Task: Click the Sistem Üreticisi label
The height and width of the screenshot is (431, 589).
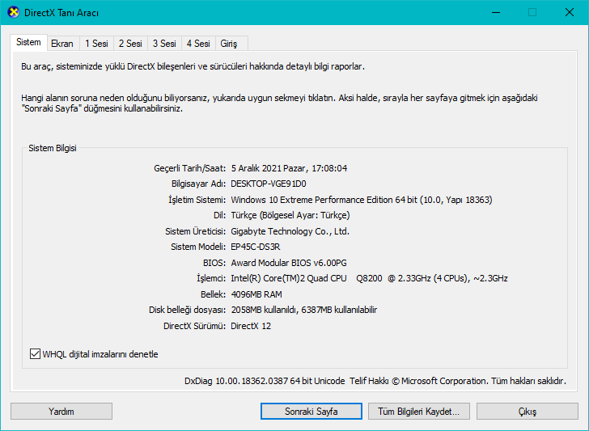Action: [195, 231]
